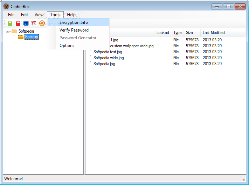The width and height of the screenshot is (249, 185).
Task: Select file Softpedia wide.jpg
Action: coord(109,58)
